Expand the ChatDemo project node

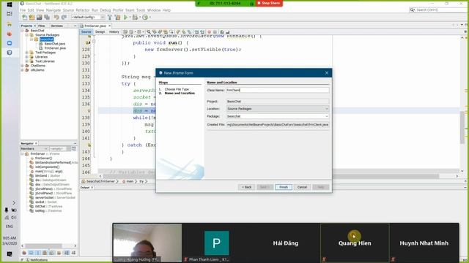tap(23, 66)
